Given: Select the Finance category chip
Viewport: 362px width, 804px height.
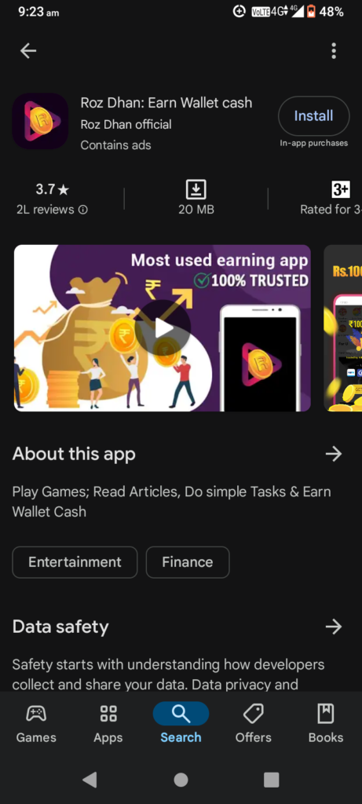Looking at the screenshot, I should (188, 562).
